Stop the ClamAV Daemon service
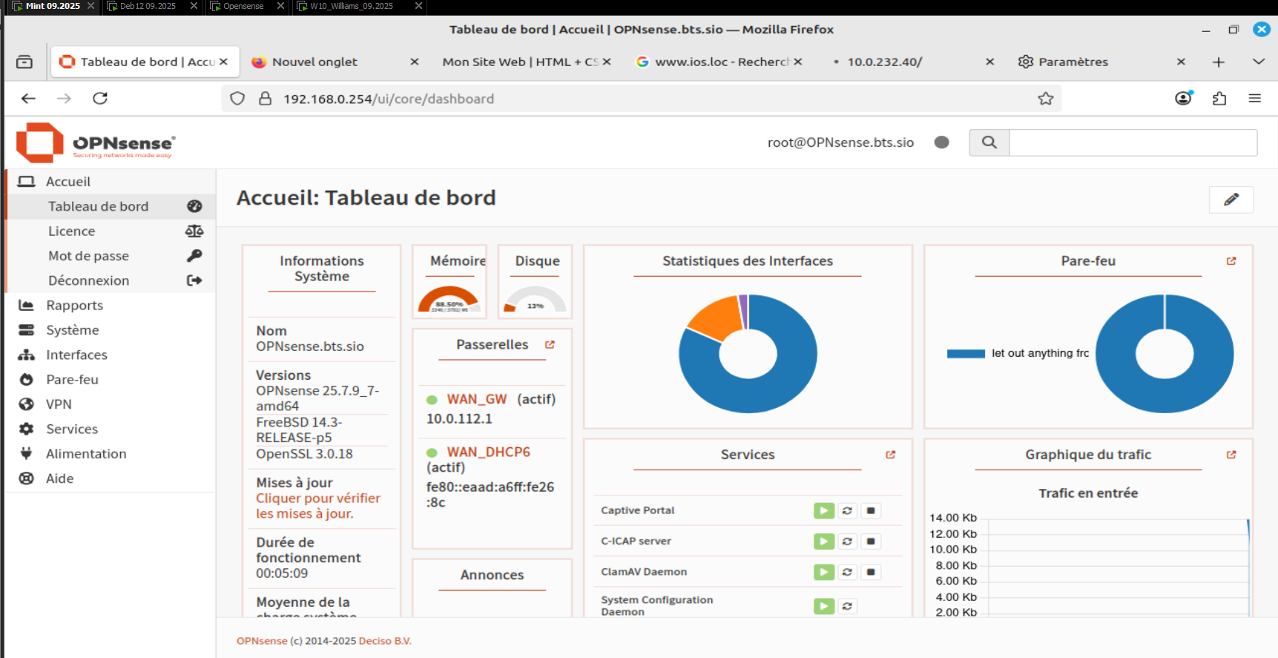Image resolution: width=1278 pixels, height=658 pixels. tap(871, 572)
